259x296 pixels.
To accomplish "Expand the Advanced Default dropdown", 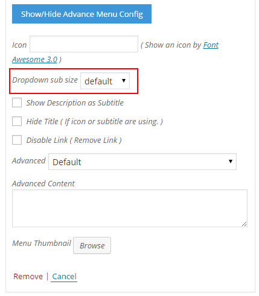I will (x=142, y=162).
